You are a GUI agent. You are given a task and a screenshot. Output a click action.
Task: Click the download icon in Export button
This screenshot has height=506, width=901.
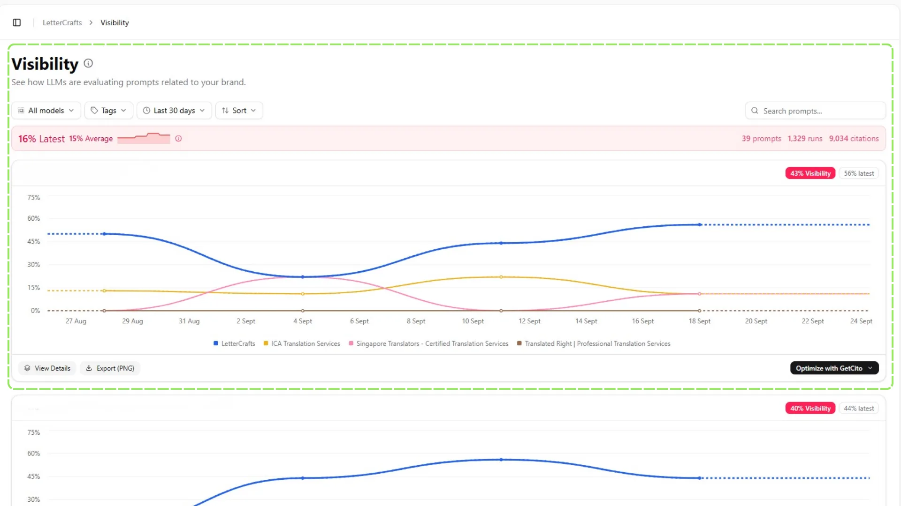coord(89,368)
